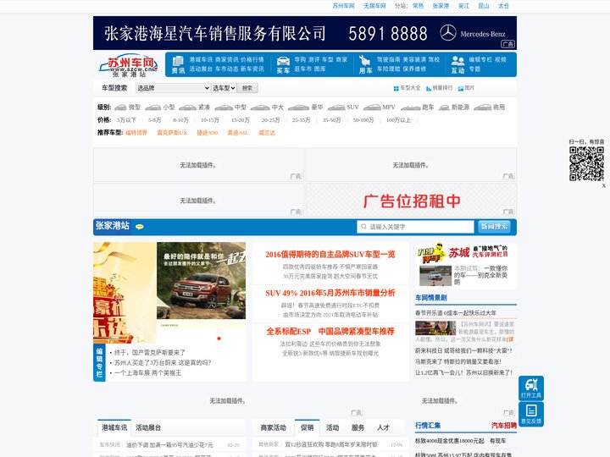This screenshot has width=610, height=457.
Task: Open headline 2016值得期待的自主品牌SUV车型一览
Action: [330, 255]
